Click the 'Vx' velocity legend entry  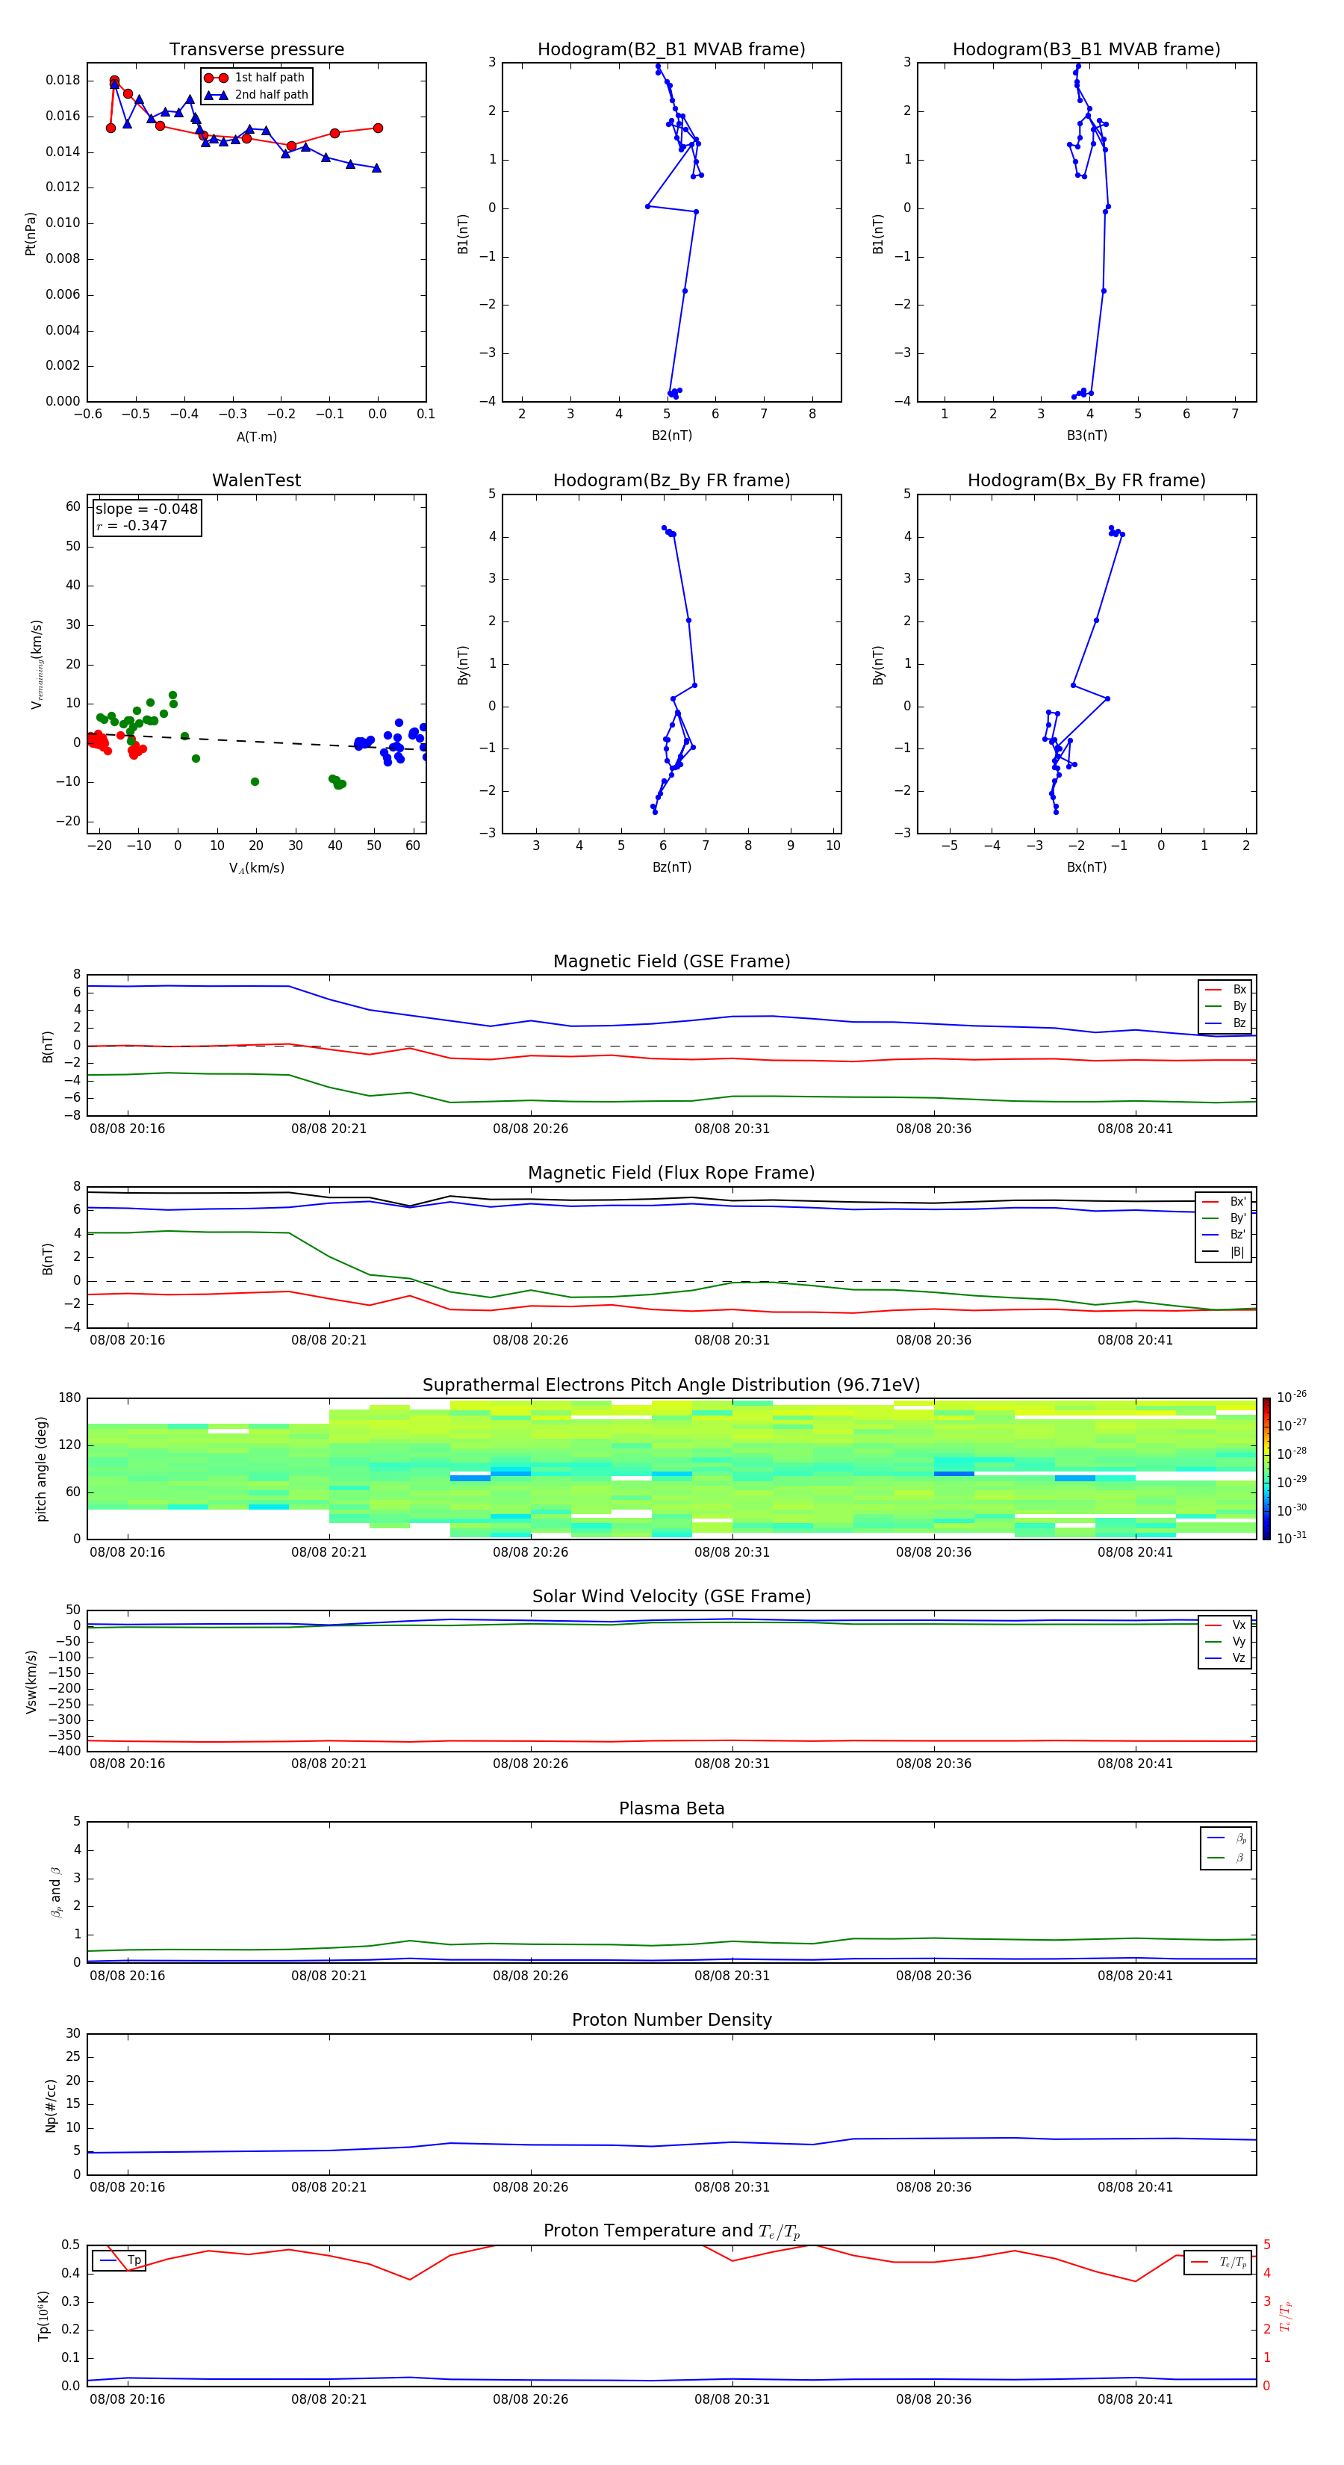pos(1225,1626)
